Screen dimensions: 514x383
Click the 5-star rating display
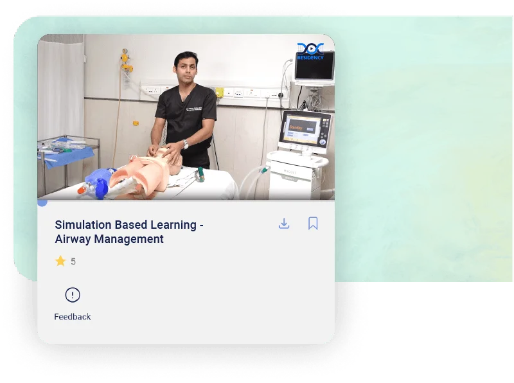[x=64, y=261]
